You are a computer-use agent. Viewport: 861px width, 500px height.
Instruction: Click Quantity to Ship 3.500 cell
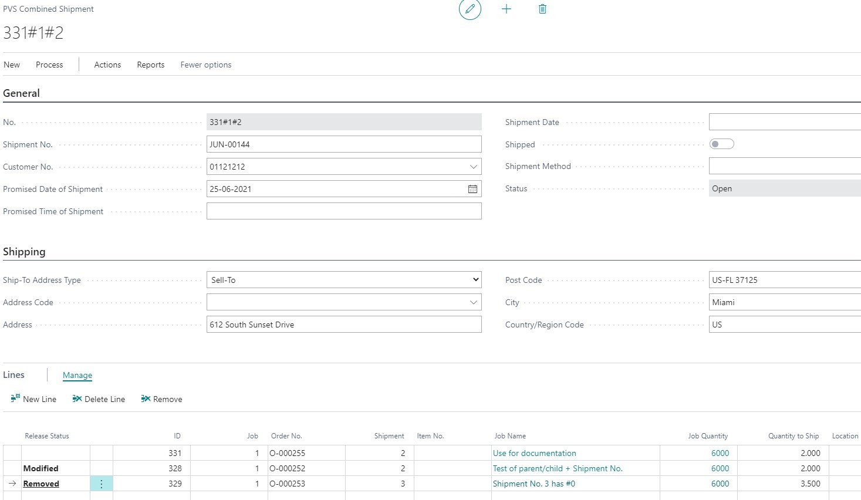point(782,484)
